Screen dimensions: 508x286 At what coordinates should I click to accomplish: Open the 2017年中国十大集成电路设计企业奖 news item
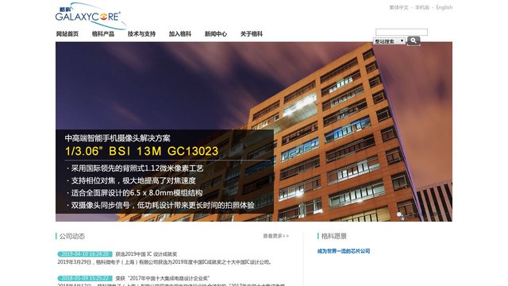[x=163, y=278]
